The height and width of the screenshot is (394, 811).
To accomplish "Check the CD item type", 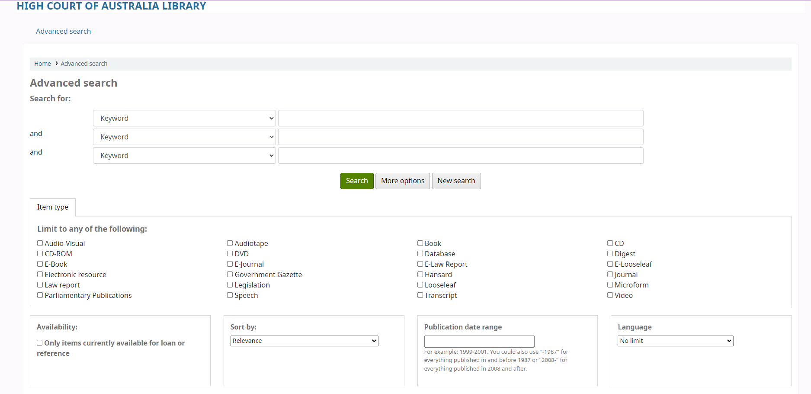I will (610, 243).
